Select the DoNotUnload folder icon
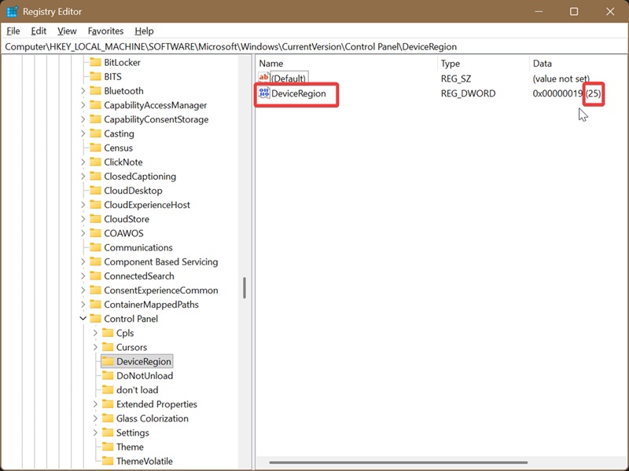 (108, 375)
